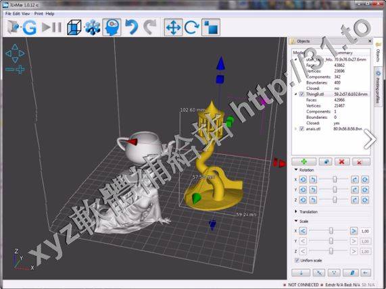
Task: Click the blue undo arrow
Action: point(131,27)
